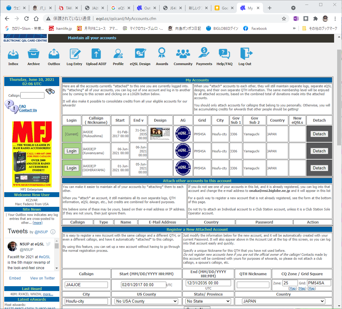Open the InBox icon
The width and height of the screenshot is (342, 309).
click(x=13, y=54)
